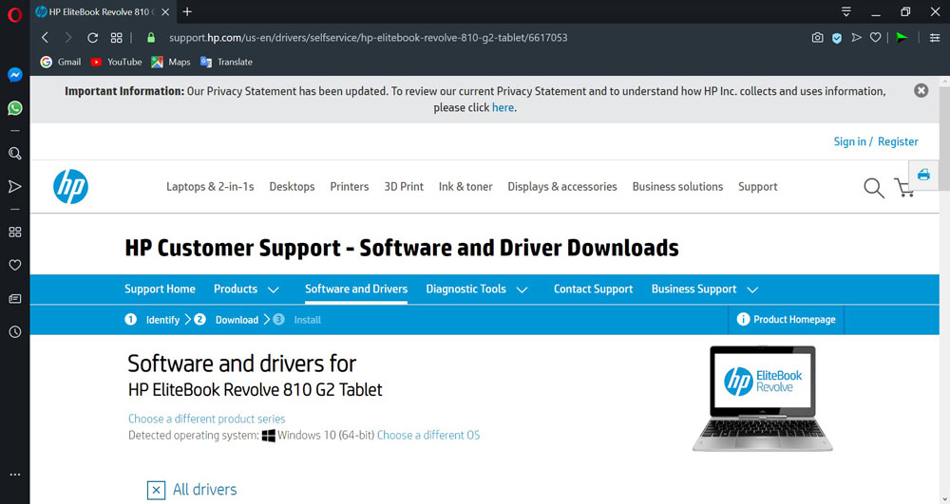Screen dimensions: 950x504
Task: Click Register link
Action: point(898,141)
